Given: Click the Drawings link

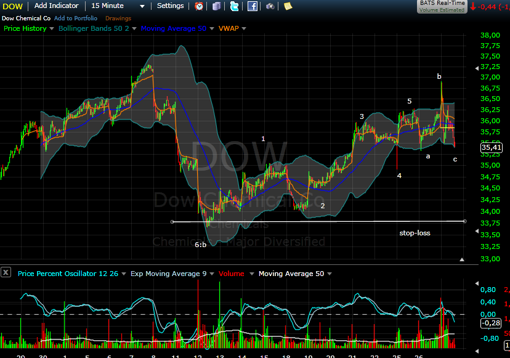Looking at the screenshot, I should click(118, 18).
